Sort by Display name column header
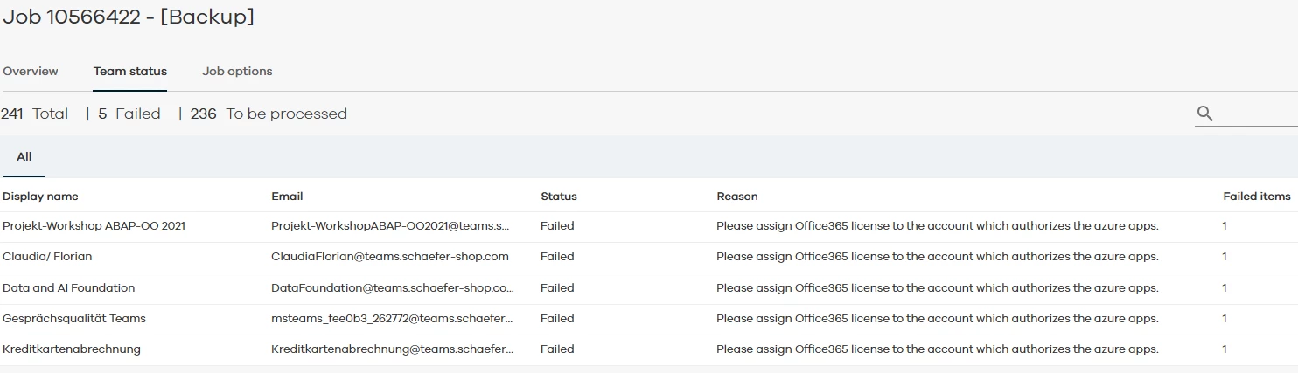 tap(40, 197)
